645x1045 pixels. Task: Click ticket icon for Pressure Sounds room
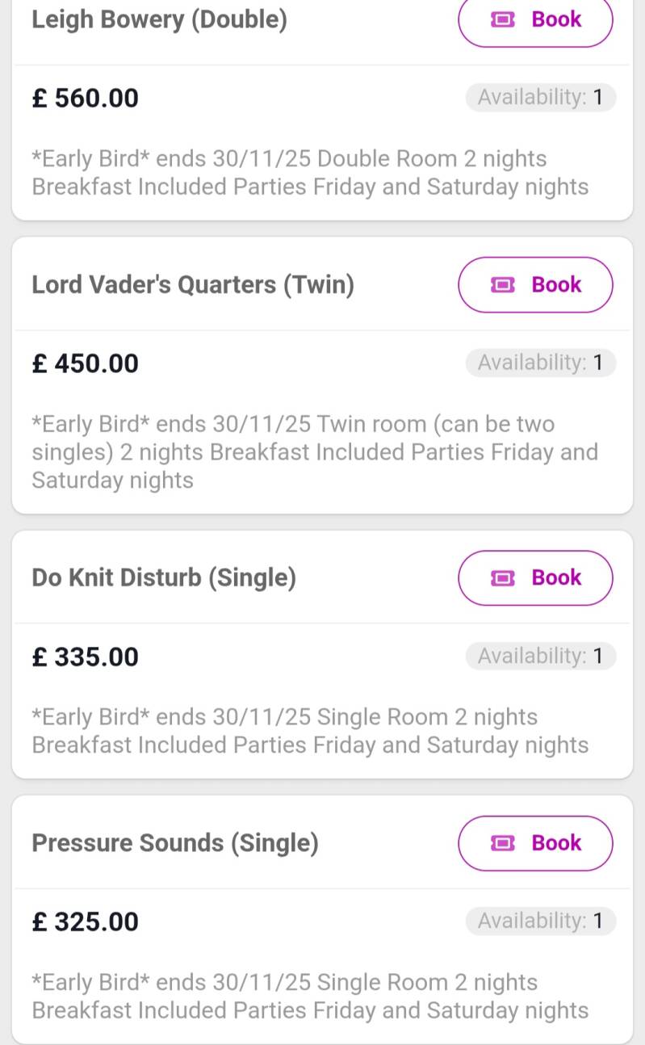coord(503,843)
